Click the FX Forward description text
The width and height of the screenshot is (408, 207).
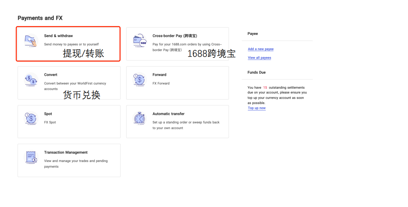pyautogui.click(x=161, y=83)
